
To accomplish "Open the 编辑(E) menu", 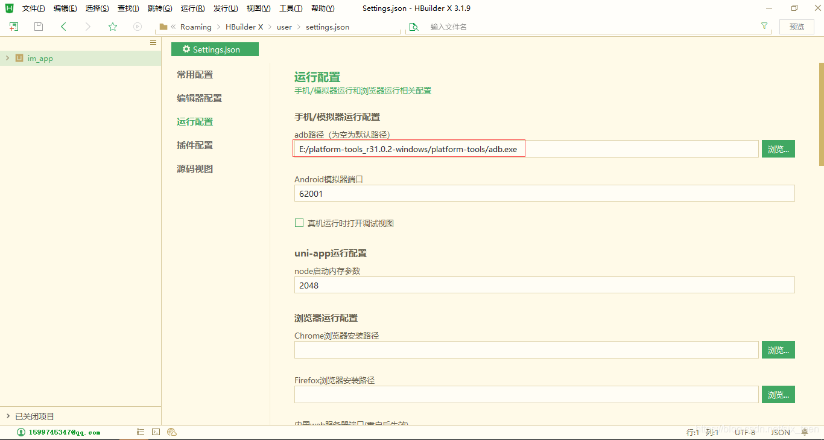I will pos(65,8).
